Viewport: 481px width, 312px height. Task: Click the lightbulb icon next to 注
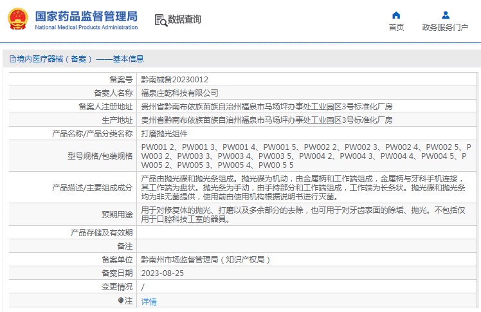coord(120,300)
